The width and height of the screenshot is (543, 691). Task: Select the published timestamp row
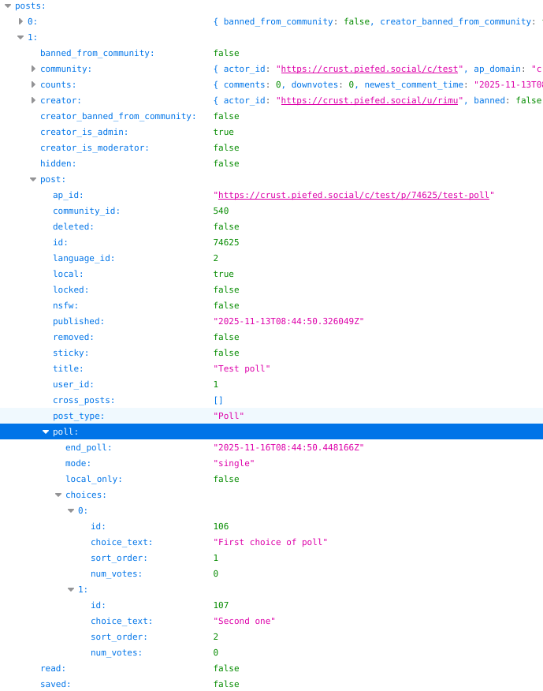coord(79,321)
